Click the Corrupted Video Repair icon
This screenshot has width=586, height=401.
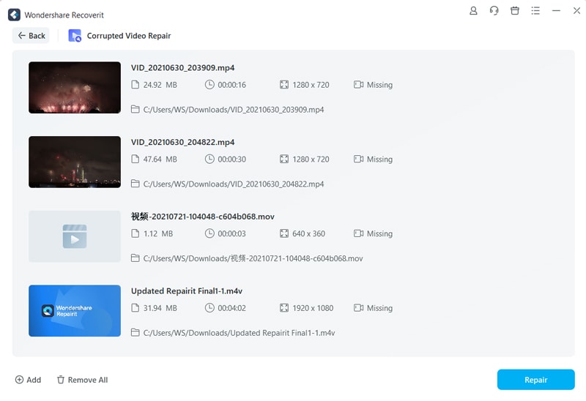tap(75, 36)
